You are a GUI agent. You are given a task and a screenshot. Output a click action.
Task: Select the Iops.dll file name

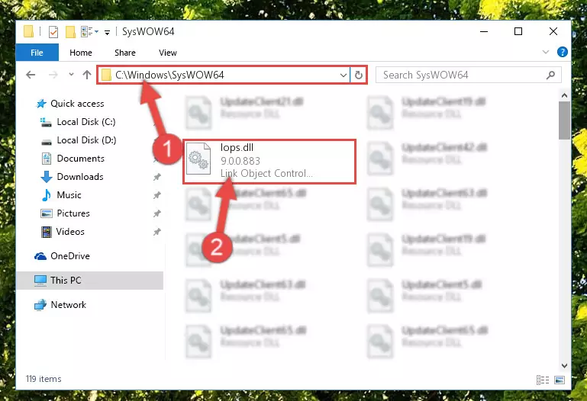[x=237, y=148]
